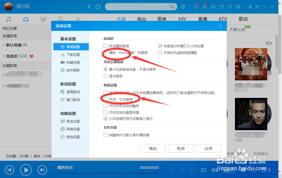Image resolution: width=282 pixels, height=178 pixels.
Task: Check 关闭今日推荐 checkbox
Action: click(x=105, y=99)
